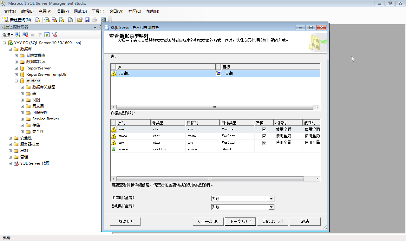406x241 pixels.
Task: Select the 复制 tree item
Action: coord(24,151)
